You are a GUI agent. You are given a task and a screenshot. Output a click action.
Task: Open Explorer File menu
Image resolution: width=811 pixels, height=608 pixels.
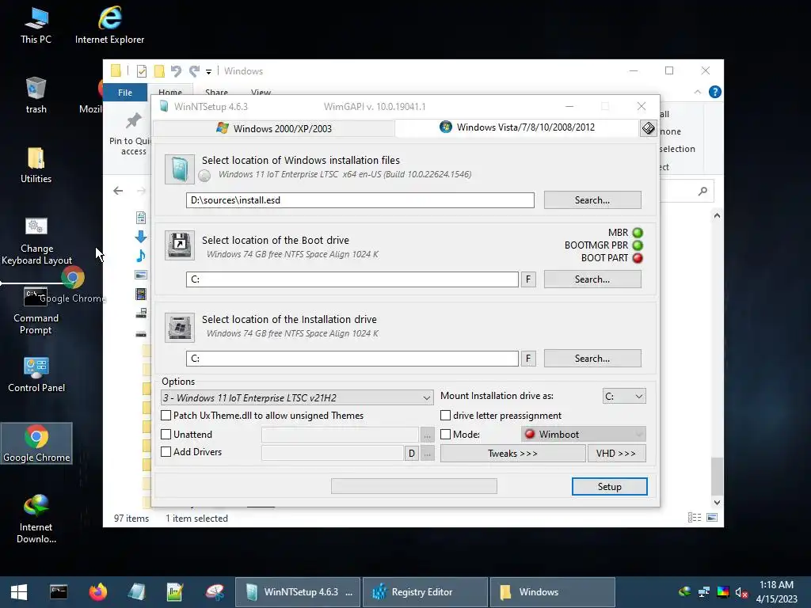[x=125, y=93]
